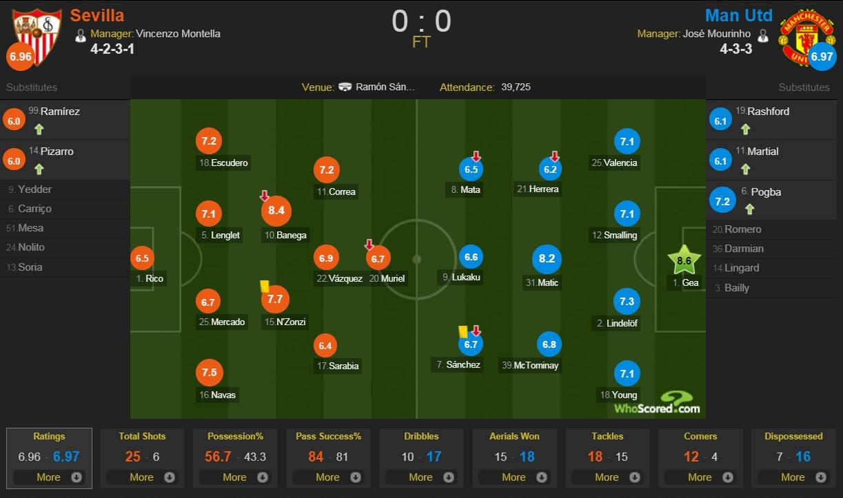
Task: Open the Man Utd team name link
Action: (738, 15)
